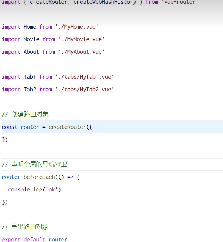Click the export default router line
This screenshot has height=242, width=223.
click(34, 239)
